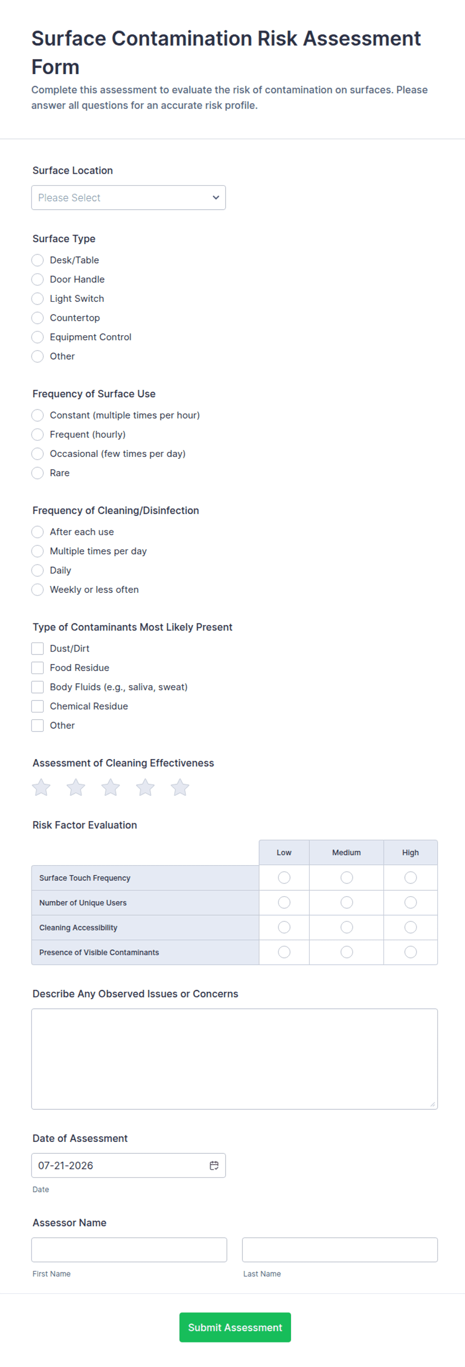Screen dimensions: 465x1367
Task: Mark Surface Touch Frequency as High
Action: tap(410, 877)
